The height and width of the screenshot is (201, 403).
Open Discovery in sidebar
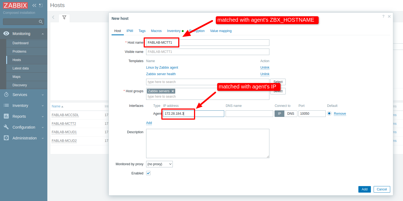point(27,85)
